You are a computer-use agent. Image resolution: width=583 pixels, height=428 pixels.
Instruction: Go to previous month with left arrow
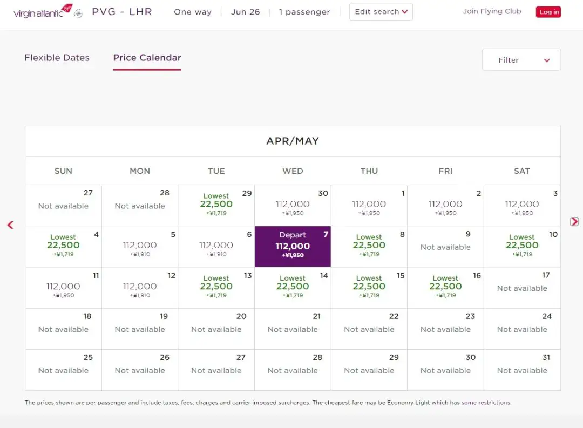point(10,225)
